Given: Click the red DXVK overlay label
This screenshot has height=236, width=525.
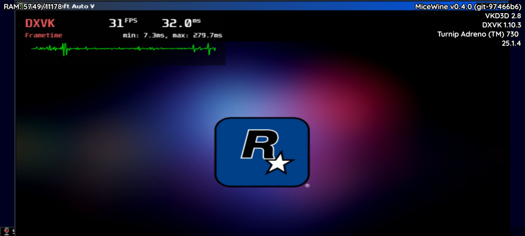Looking at the screenshot, I should [40, 24].
